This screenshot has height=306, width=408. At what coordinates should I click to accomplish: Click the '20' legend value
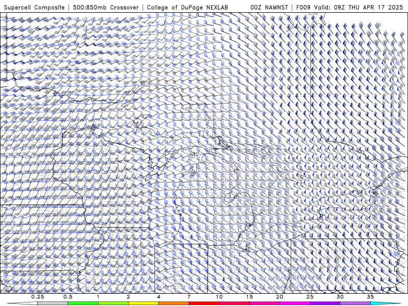click(279, 297)
